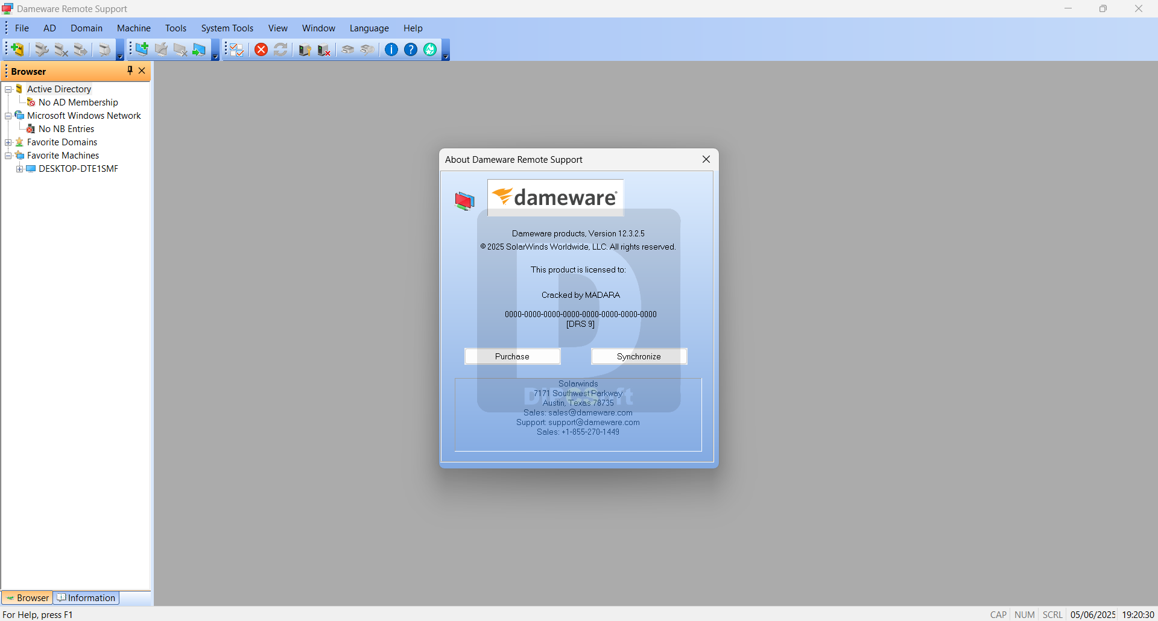The height and width of the screenshot is (621, 1158).
Task: Select Microsoft Windows Network in tree
Action: point(84,116)
